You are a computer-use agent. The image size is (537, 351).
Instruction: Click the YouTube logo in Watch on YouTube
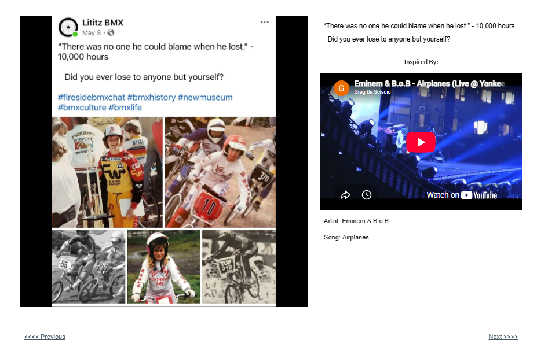pyautogui.click(x=478, y=195)
